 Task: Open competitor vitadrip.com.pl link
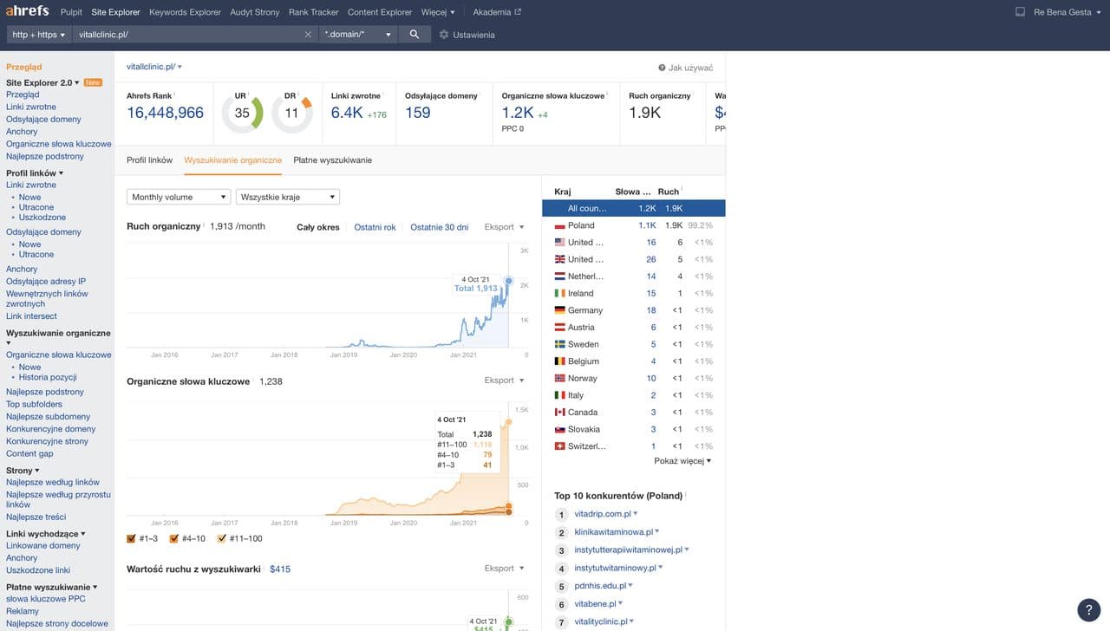pos(603,514)
